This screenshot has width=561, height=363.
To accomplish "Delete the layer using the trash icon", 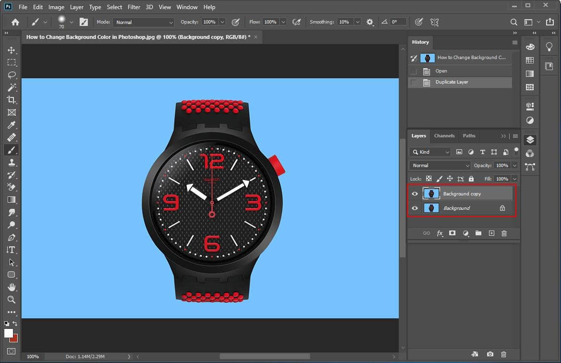I will coord(504,233).
